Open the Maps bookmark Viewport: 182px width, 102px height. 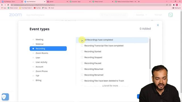coord(45,8)
